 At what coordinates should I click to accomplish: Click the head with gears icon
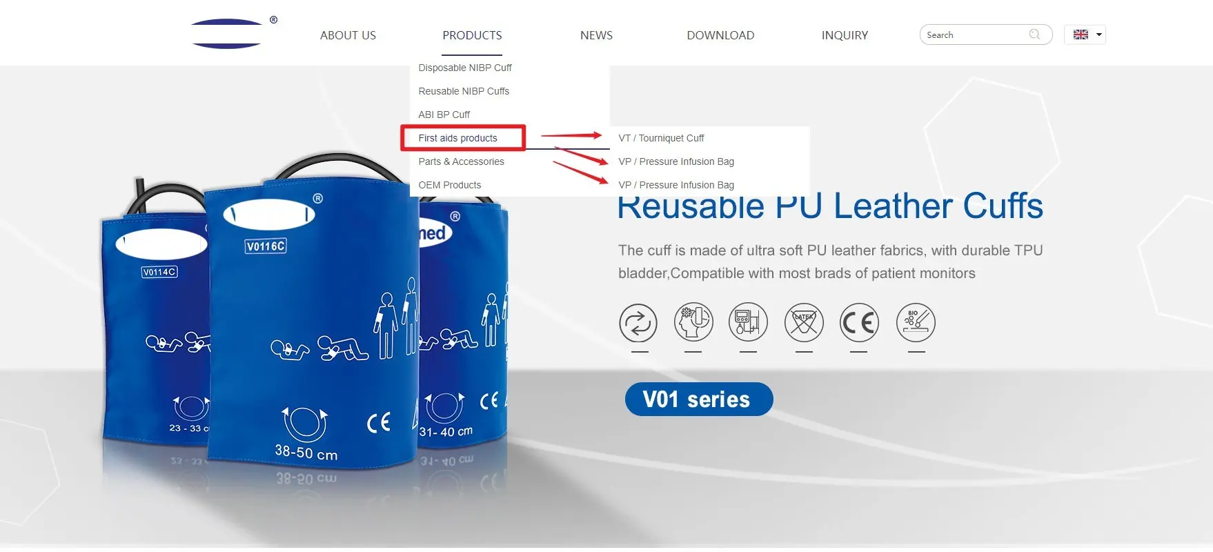click(x=693, y=322)
